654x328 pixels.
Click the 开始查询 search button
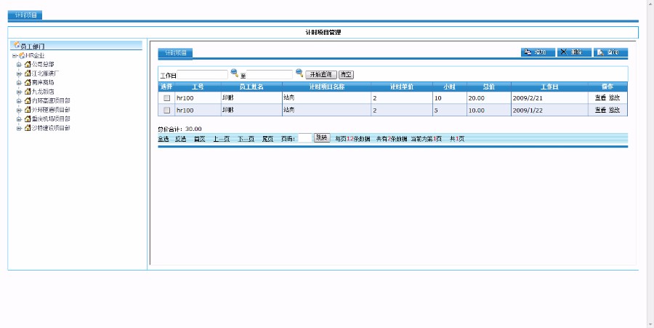(x=320, y=75)
